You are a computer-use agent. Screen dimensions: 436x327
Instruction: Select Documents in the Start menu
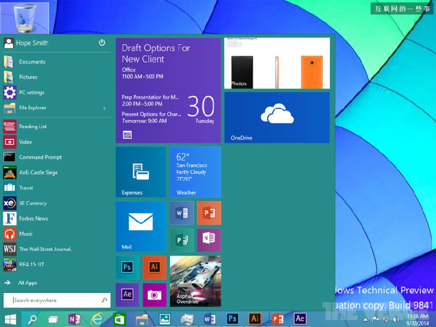coord(32,62)
